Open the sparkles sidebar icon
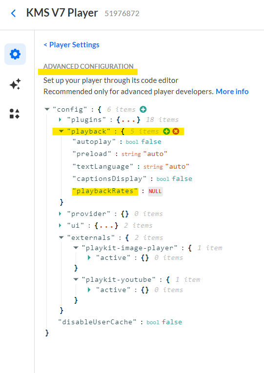This screenshot has width=264, height=373. 15,84
